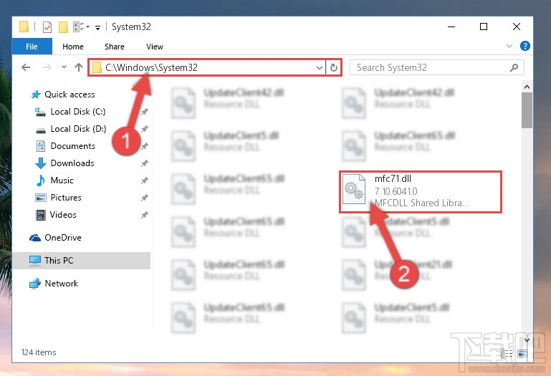Click the search magnifier icon
This screenshot has height=376, width=551.
514,67
